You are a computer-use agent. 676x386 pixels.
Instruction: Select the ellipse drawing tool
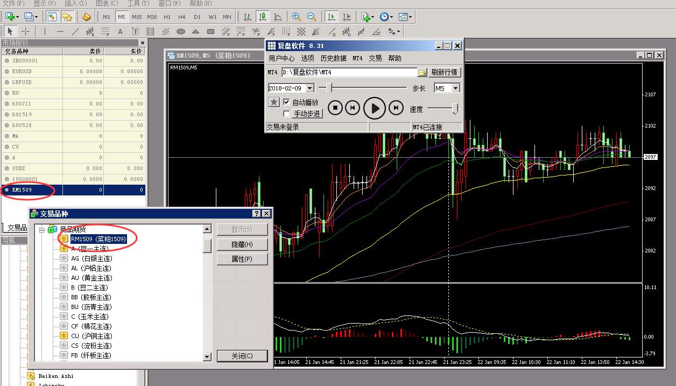pyautogui.click(x=181, y=31)
